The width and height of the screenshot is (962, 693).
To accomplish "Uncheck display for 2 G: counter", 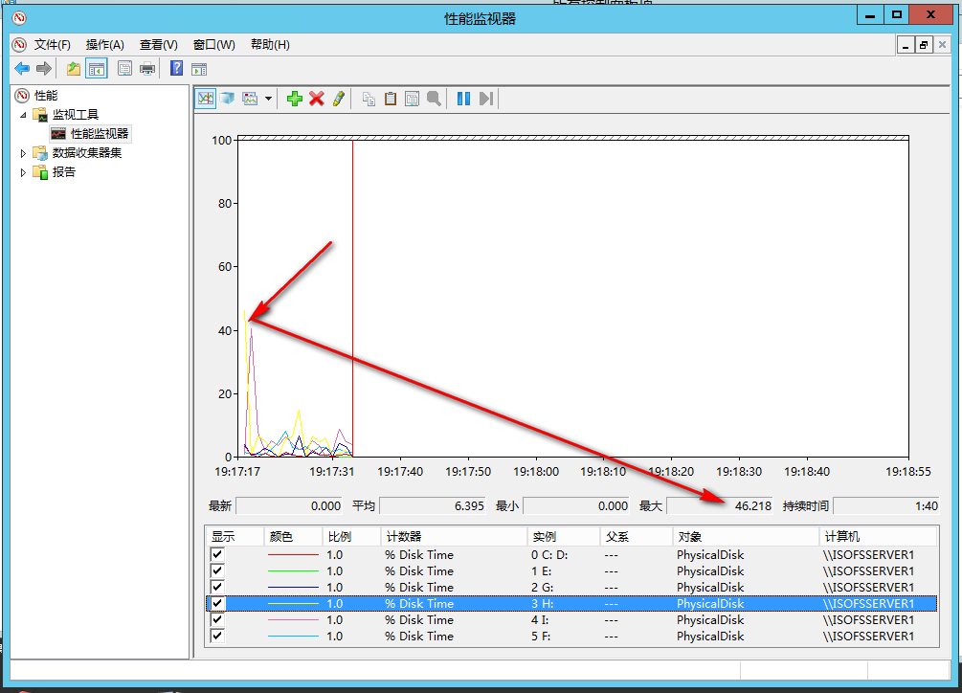I will tap(217, 587).
